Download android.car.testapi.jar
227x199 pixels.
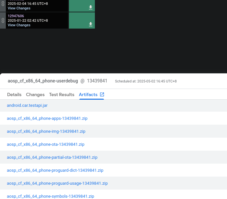(27, 106)
